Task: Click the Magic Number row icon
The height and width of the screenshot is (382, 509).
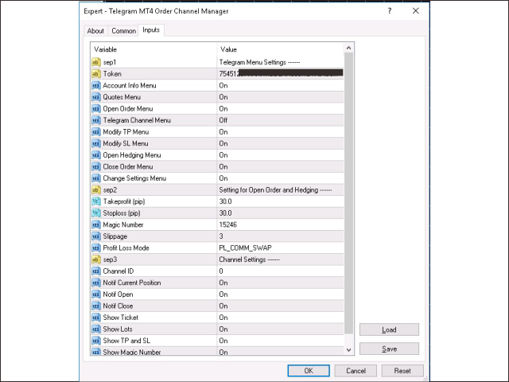Action: pyautogui.click(x=95, y=224)
